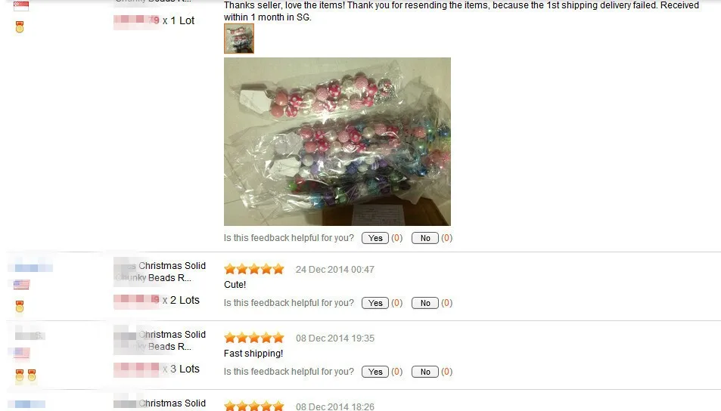The image size is (721, 411).
Task: Mark the 'Cute!' review as helpful with Yes
Action: (x=374, y=303)
